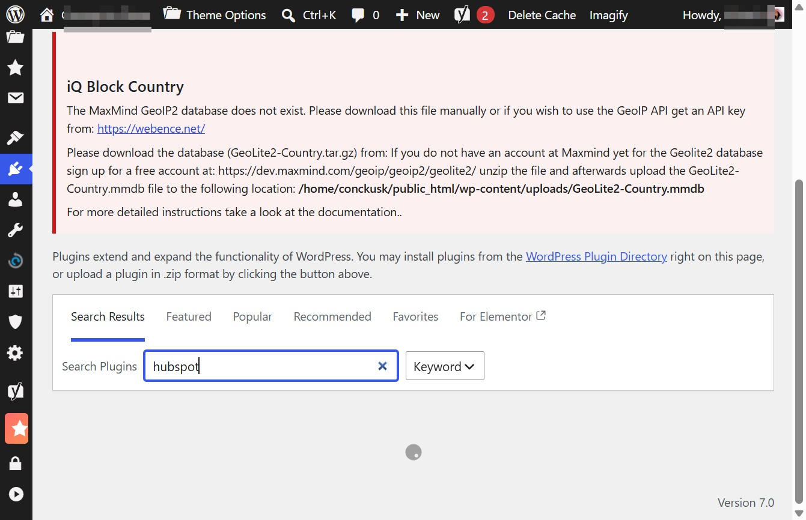Open folder icon in sidebar
Screen dimensions: 806x520
pyautogui.click(x=16, y=37)
